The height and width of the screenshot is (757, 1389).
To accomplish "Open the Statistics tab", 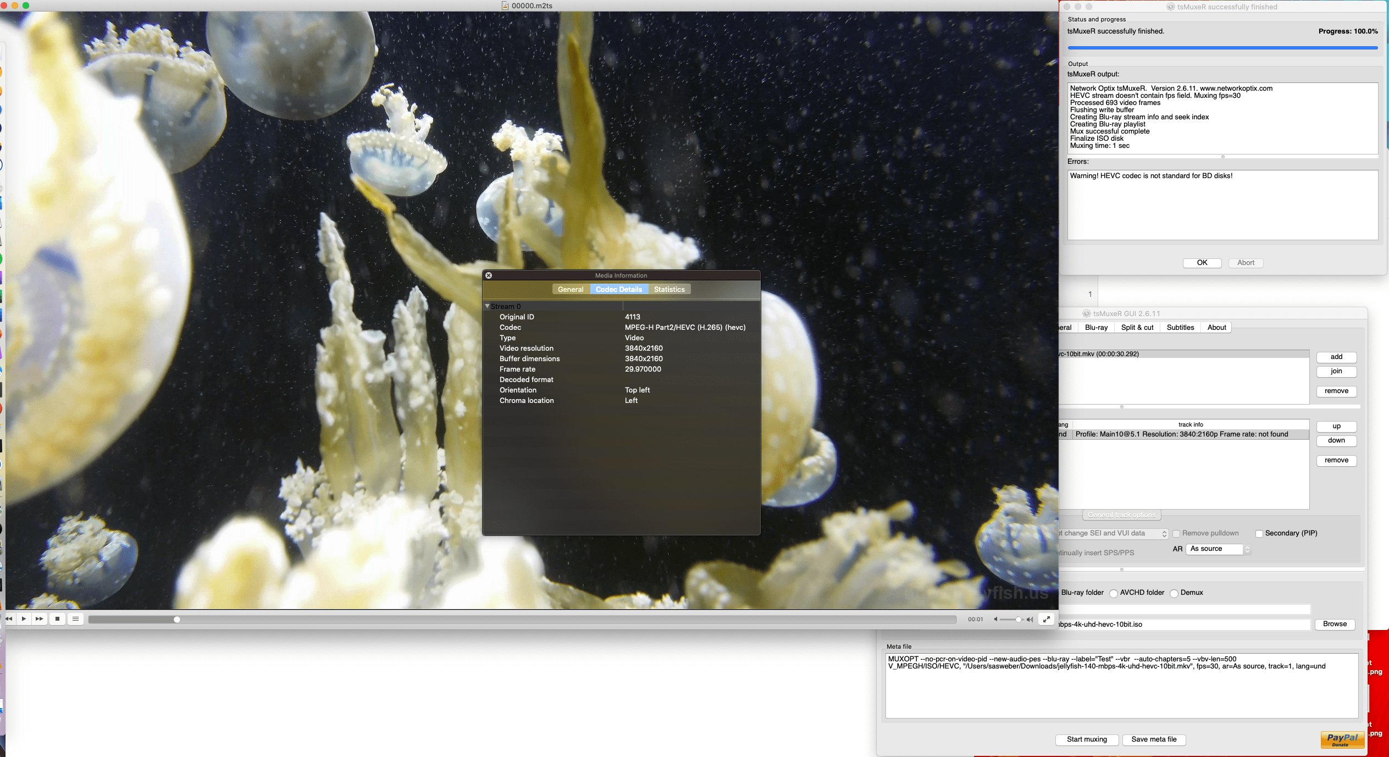I will tap(669, 289).
